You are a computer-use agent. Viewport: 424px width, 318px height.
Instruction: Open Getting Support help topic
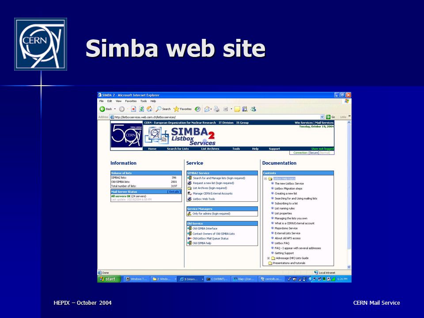(284, 253)
